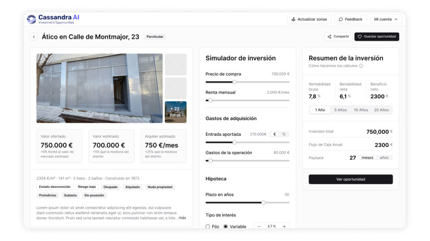Click the Ático en Calle de Montmajor title
Viewport: 430px width, 241px height.
click(91, 37)
